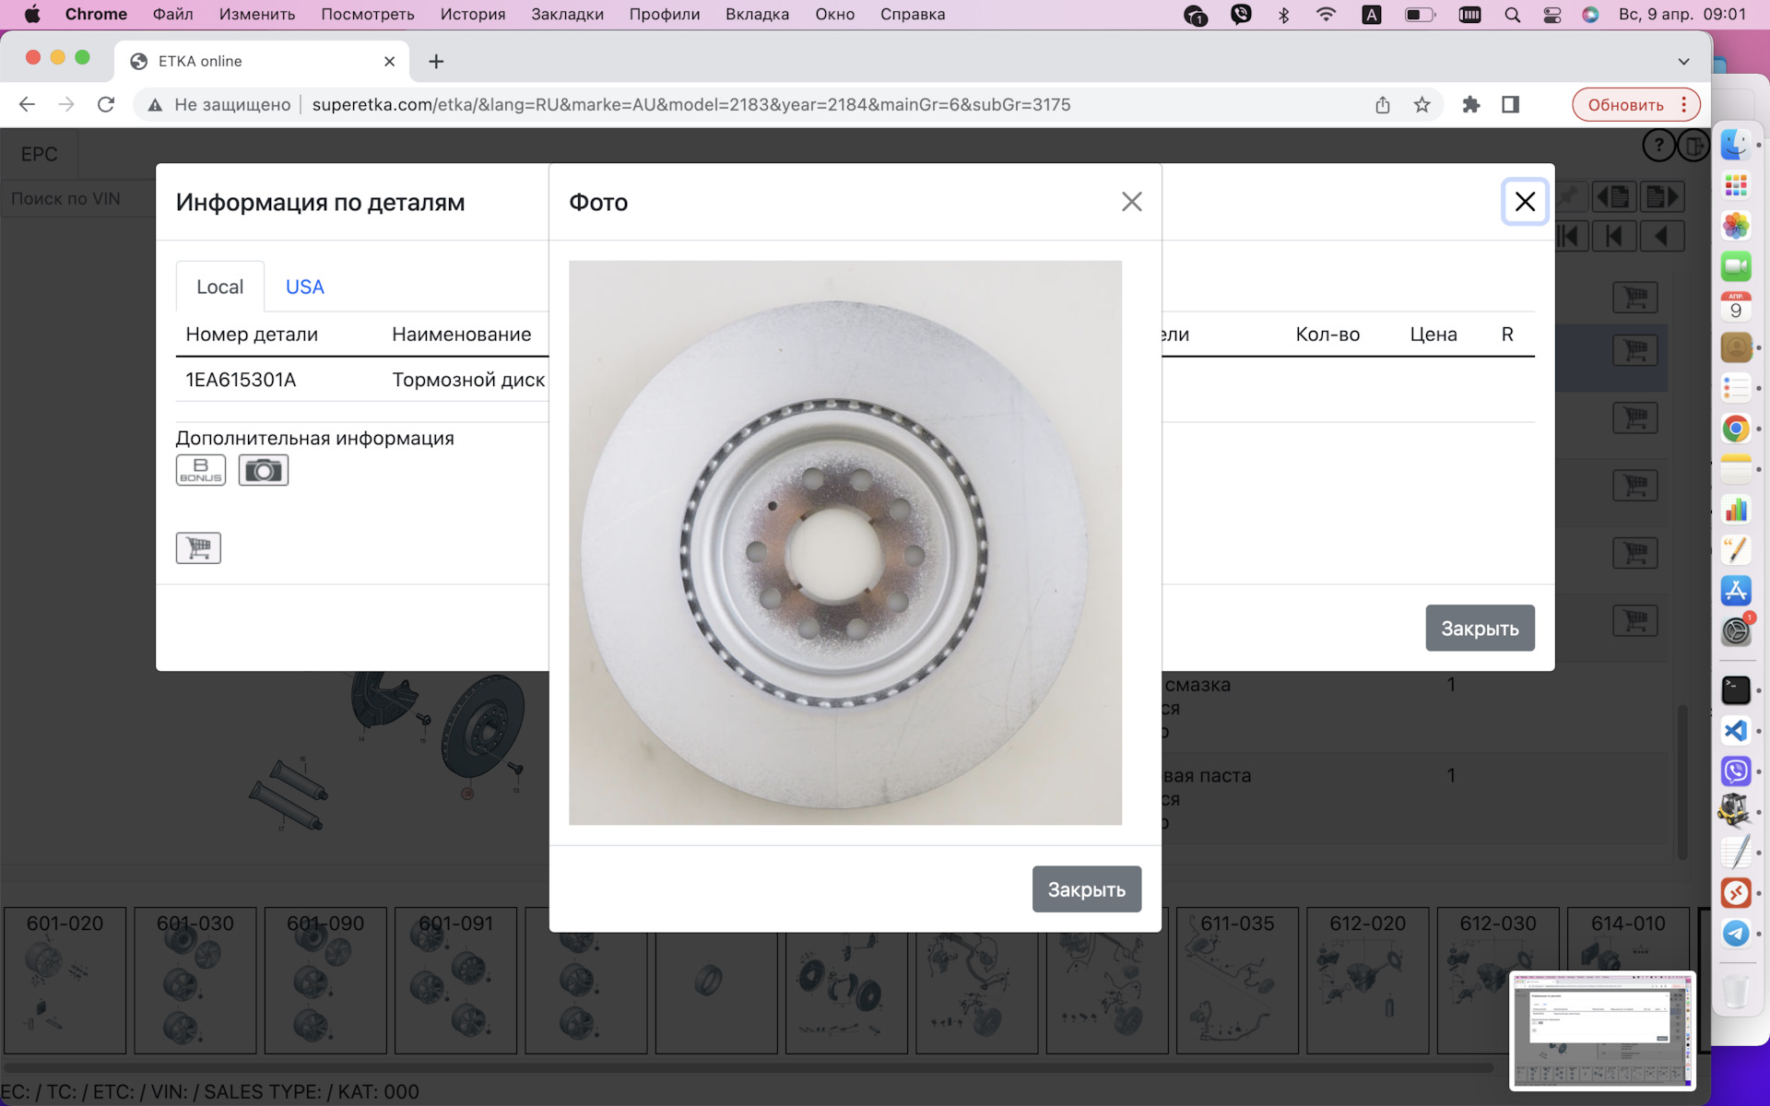Click the shopping cart icon under additional info
The image size is (1770, 1106).
pos(198,547)
